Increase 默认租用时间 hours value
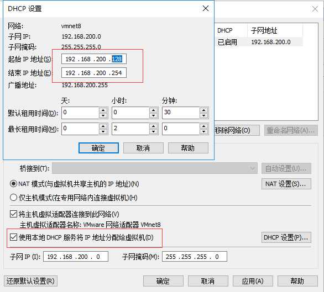 (x=153, y=110)
